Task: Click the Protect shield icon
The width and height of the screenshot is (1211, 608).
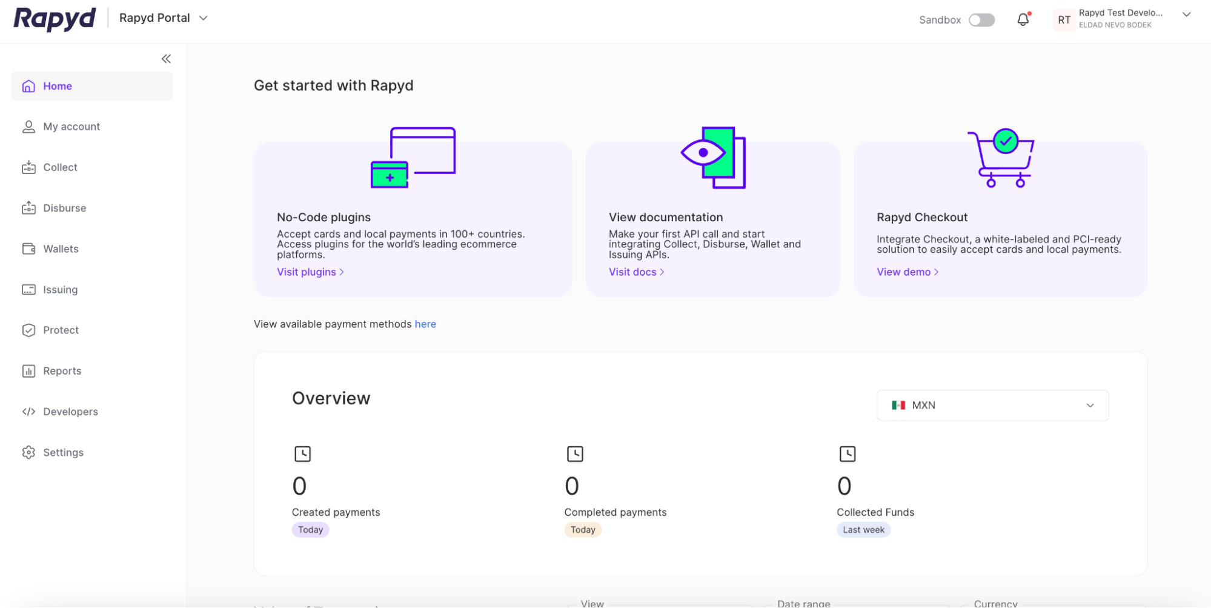Action: coord(28,330)
